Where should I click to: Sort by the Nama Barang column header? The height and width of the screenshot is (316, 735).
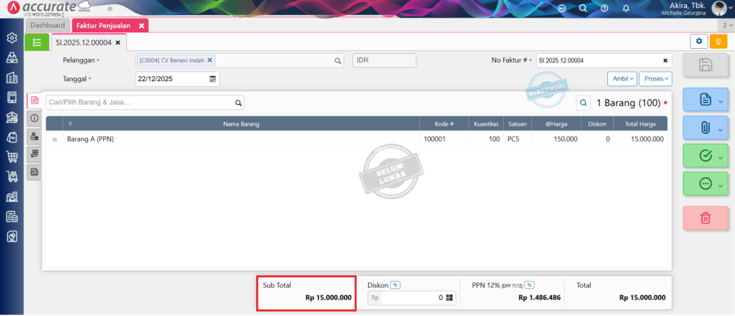(x=240, y=124)
